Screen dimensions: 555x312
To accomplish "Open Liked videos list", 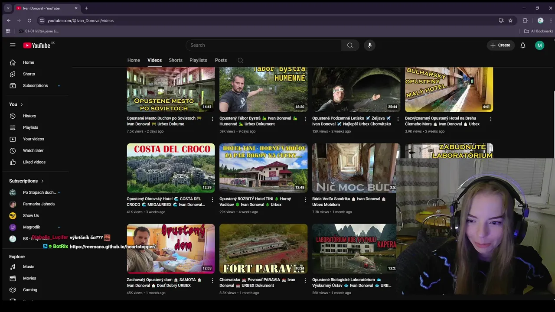I will (35, 162).
